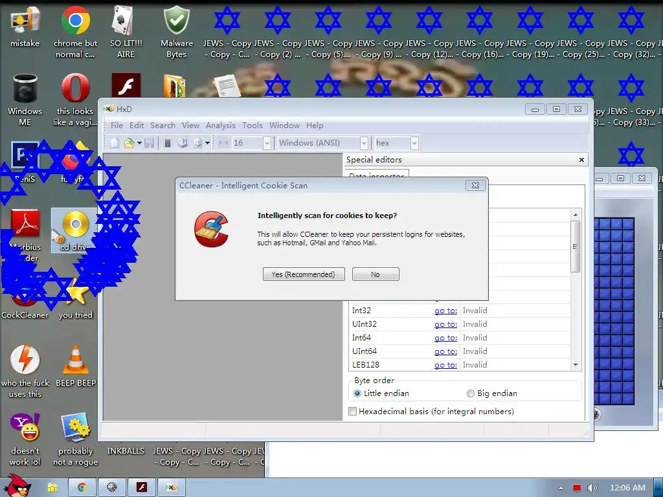
Task: Close the CCleaner Intelligent Cookie Scan dialog
Action: (475, 186)
